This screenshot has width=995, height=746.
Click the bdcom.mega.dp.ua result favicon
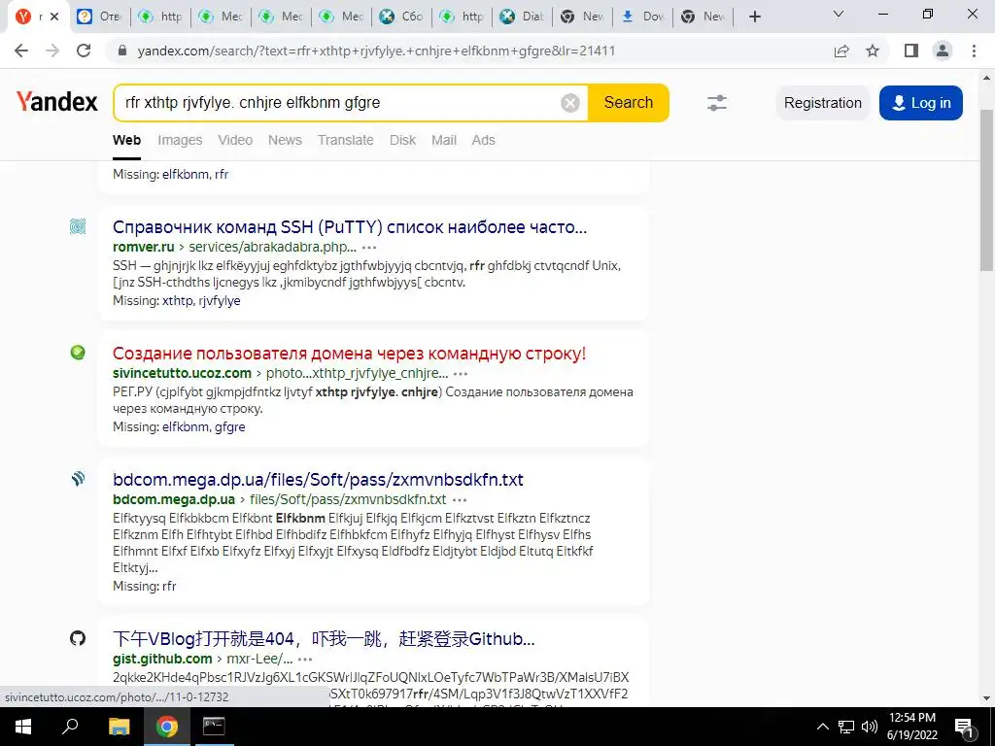coord(78,479)
